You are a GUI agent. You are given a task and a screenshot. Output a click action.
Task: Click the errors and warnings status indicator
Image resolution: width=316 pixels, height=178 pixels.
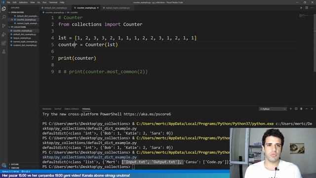coord(26,172)
